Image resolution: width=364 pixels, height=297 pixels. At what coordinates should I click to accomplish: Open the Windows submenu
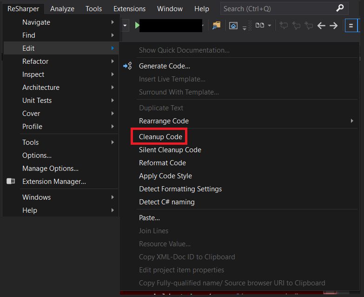pyautogui.click(x=61, y=197)
